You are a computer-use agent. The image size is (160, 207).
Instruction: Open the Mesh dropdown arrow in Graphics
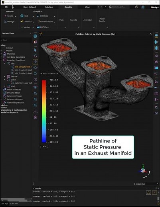[x=34, y=17]
